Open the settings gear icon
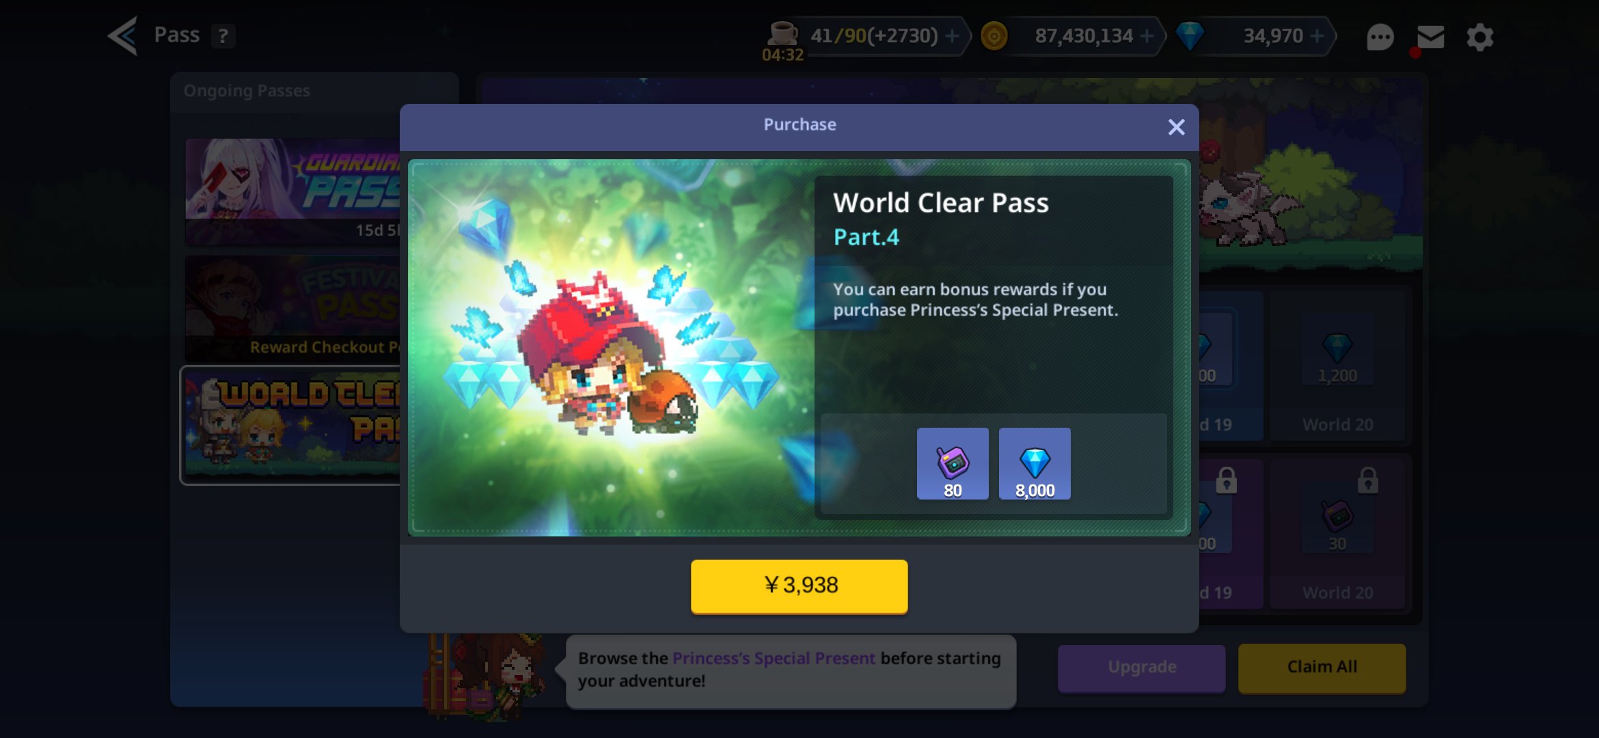The width and height of the screenshot is (1599, 738). coord(1480,37)
